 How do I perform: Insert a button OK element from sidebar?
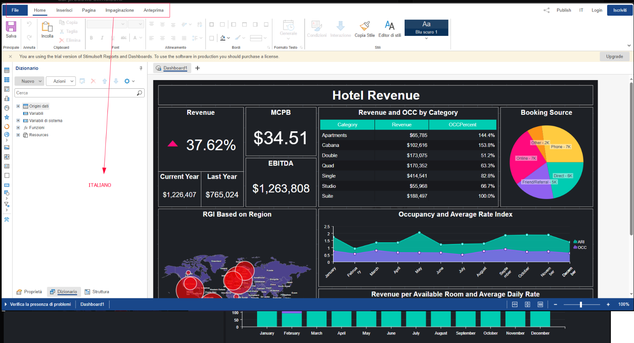click(x=7, y=185)
